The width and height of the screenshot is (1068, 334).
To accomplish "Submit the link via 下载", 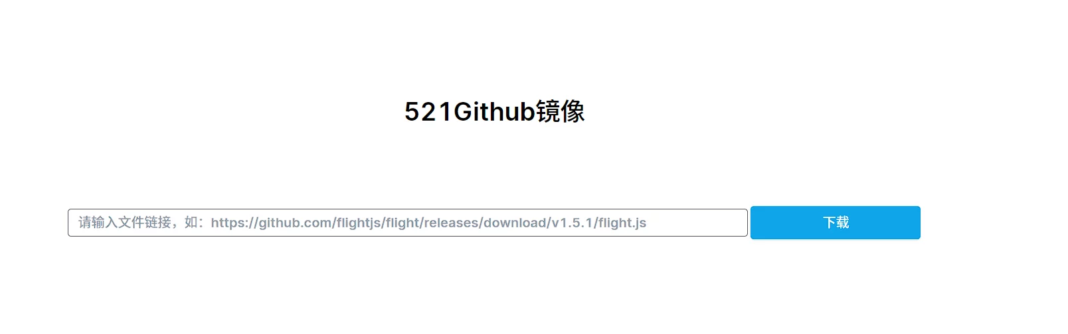I will [835, 223].
